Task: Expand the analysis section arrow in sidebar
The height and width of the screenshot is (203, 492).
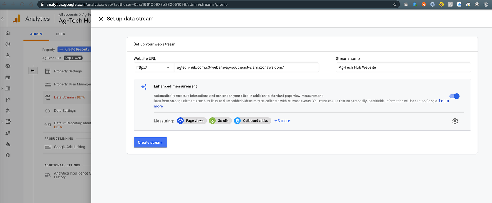Action: (x=2, y=122)
